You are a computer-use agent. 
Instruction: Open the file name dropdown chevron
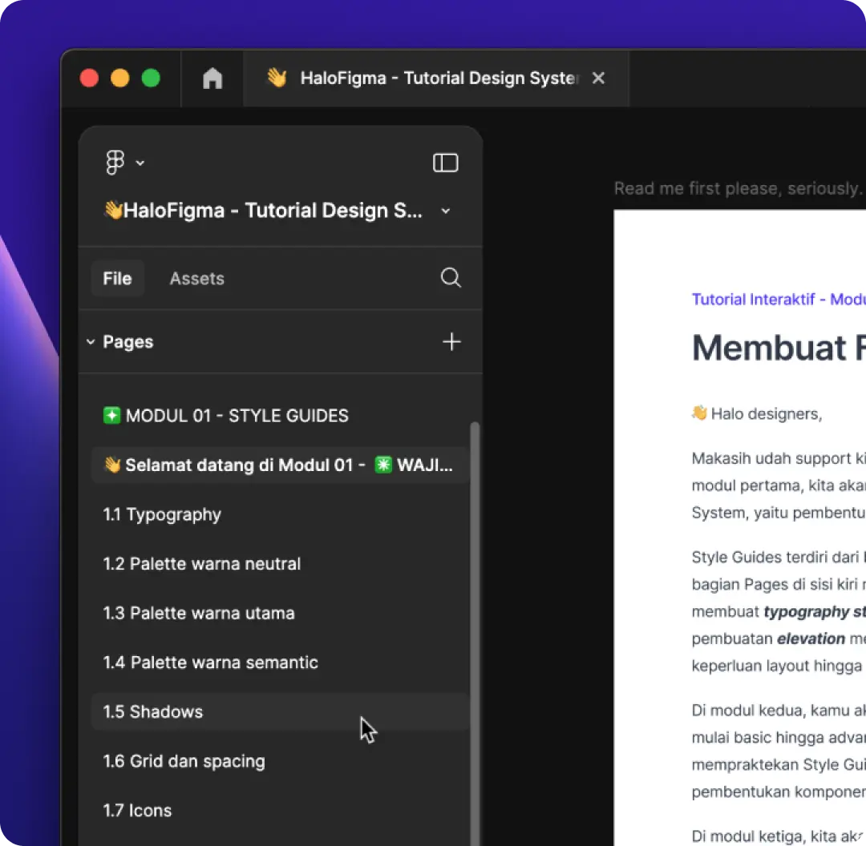coord(446,211)
